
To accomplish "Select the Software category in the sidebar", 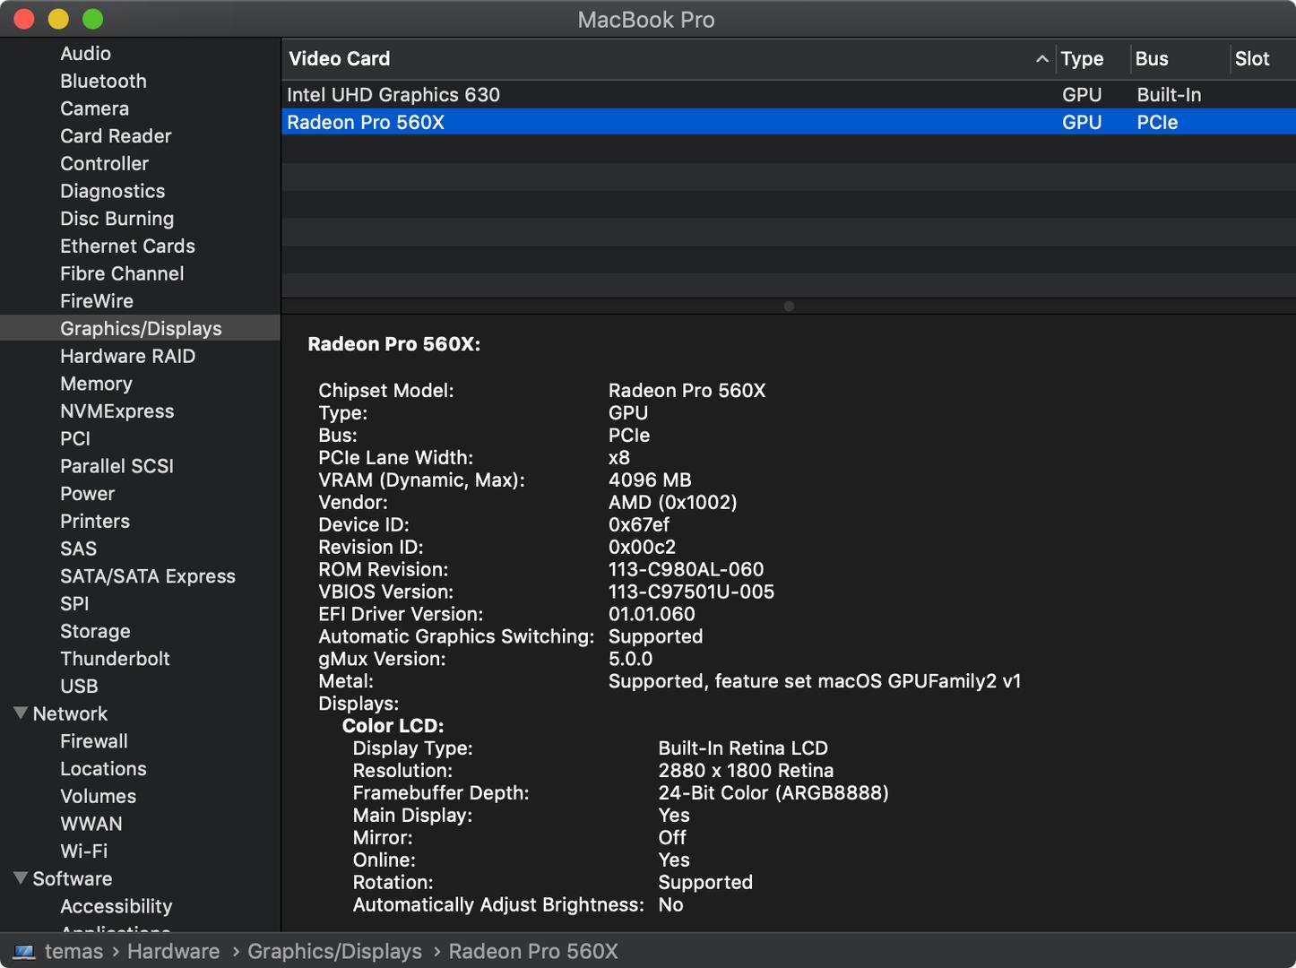I will (x=73, y=879).
